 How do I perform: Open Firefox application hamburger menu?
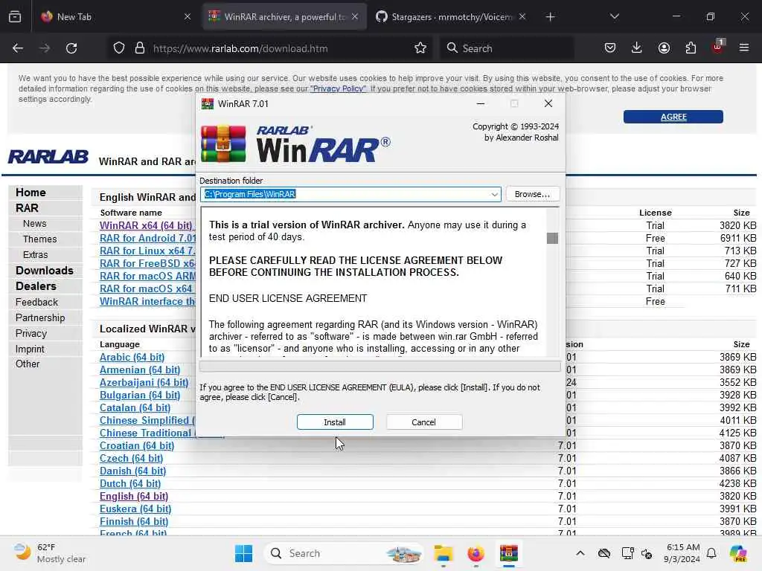tap(744, 48)
